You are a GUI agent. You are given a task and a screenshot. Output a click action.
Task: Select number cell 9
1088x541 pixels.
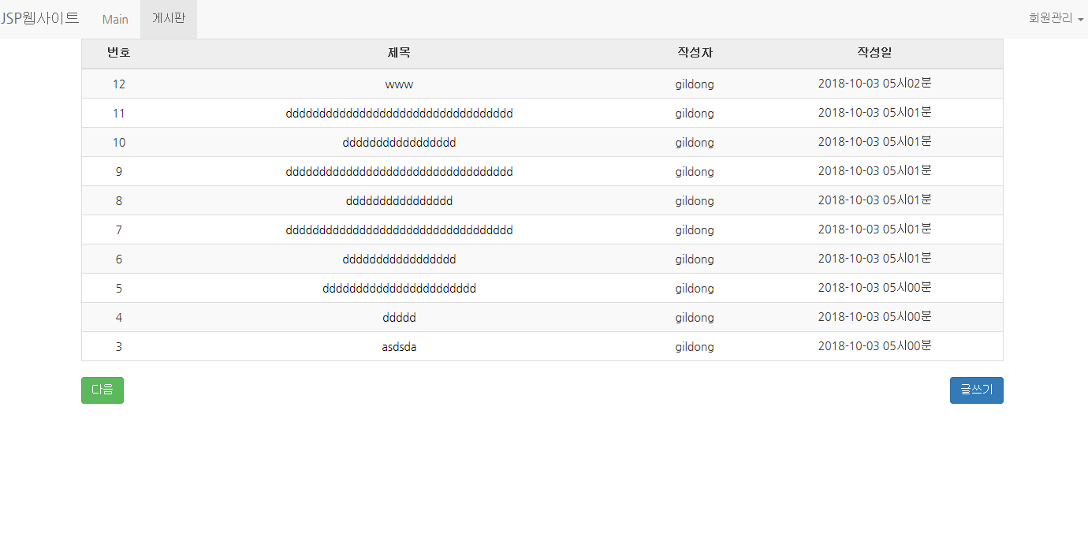[119, 171]
